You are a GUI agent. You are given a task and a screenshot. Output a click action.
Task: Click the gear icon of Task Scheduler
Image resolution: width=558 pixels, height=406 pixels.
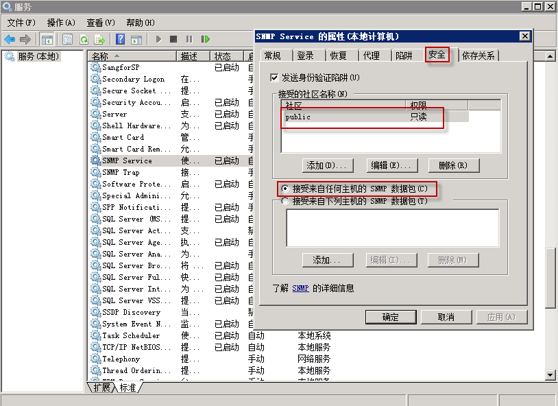95,335
